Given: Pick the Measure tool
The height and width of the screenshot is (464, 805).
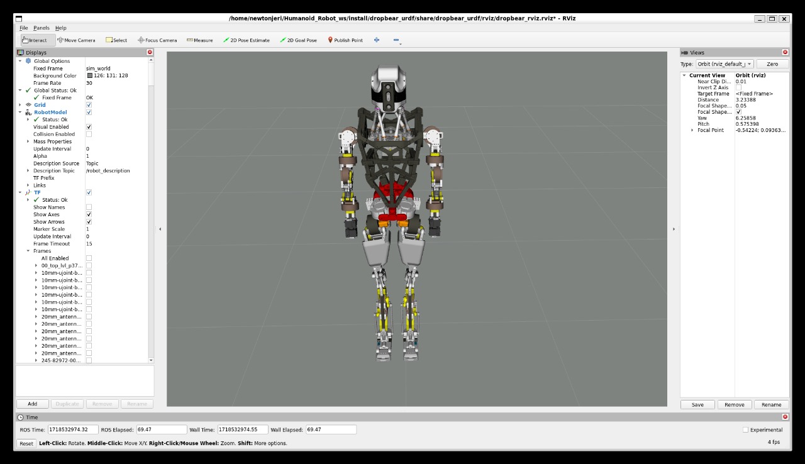Looking at the screenshot, I should 200,40.
